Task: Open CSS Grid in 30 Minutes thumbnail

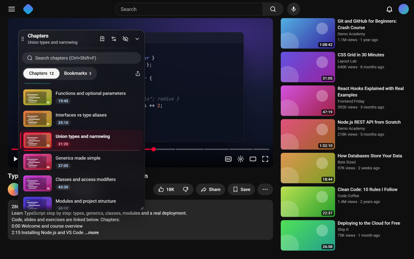Action: coord(308,67)
